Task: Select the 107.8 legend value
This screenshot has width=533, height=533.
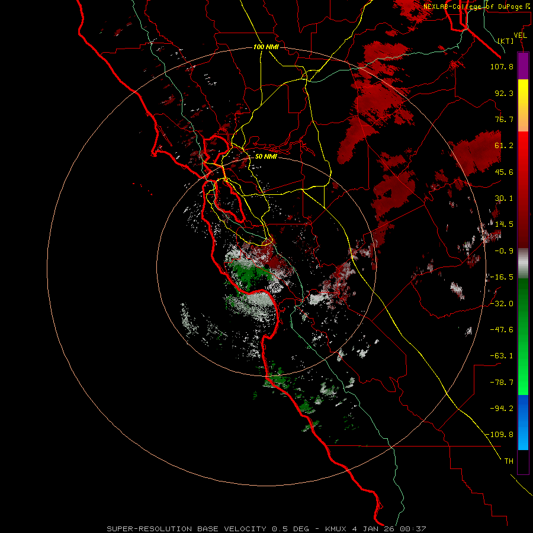Action: pos(502,66)
